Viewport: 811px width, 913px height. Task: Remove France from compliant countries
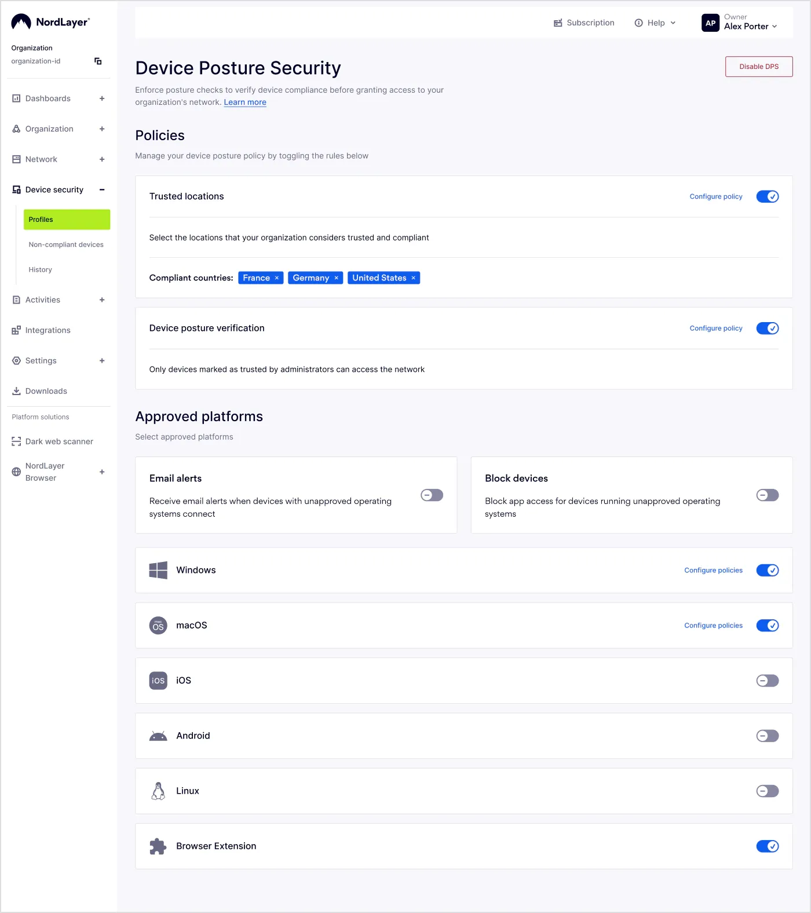point(277,278)
